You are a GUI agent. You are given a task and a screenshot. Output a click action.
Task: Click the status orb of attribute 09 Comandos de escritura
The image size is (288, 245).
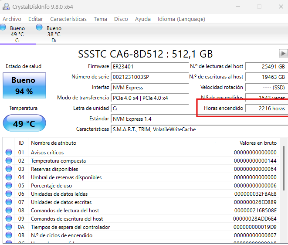(9, 218)
